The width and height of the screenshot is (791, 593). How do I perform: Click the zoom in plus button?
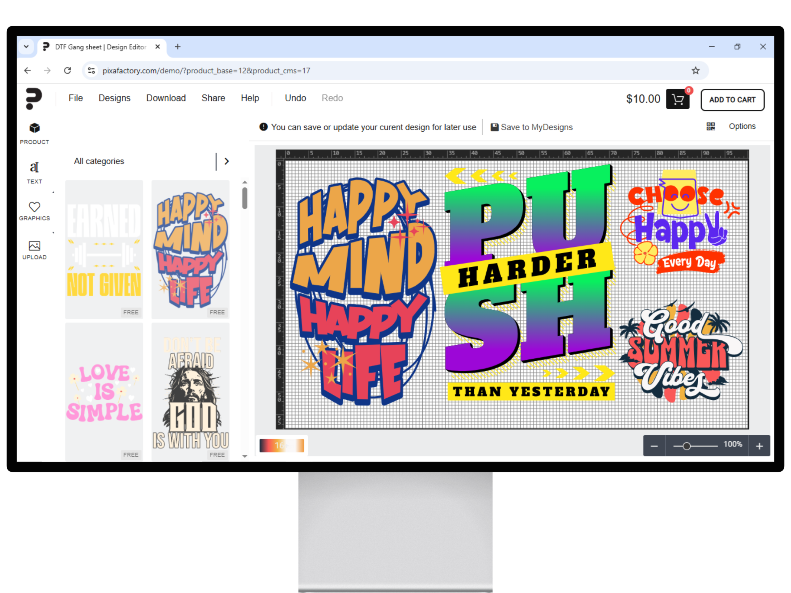pyautogui.click(x=759, y=446)
